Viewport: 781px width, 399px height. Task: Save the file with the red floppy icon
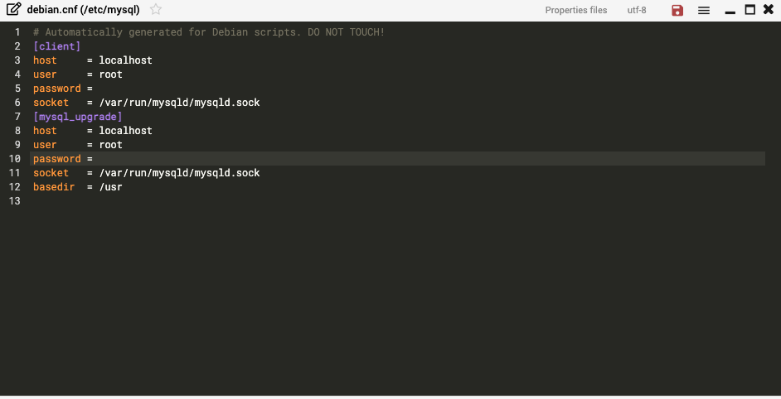pyautogui.click(x=677, y=10)
